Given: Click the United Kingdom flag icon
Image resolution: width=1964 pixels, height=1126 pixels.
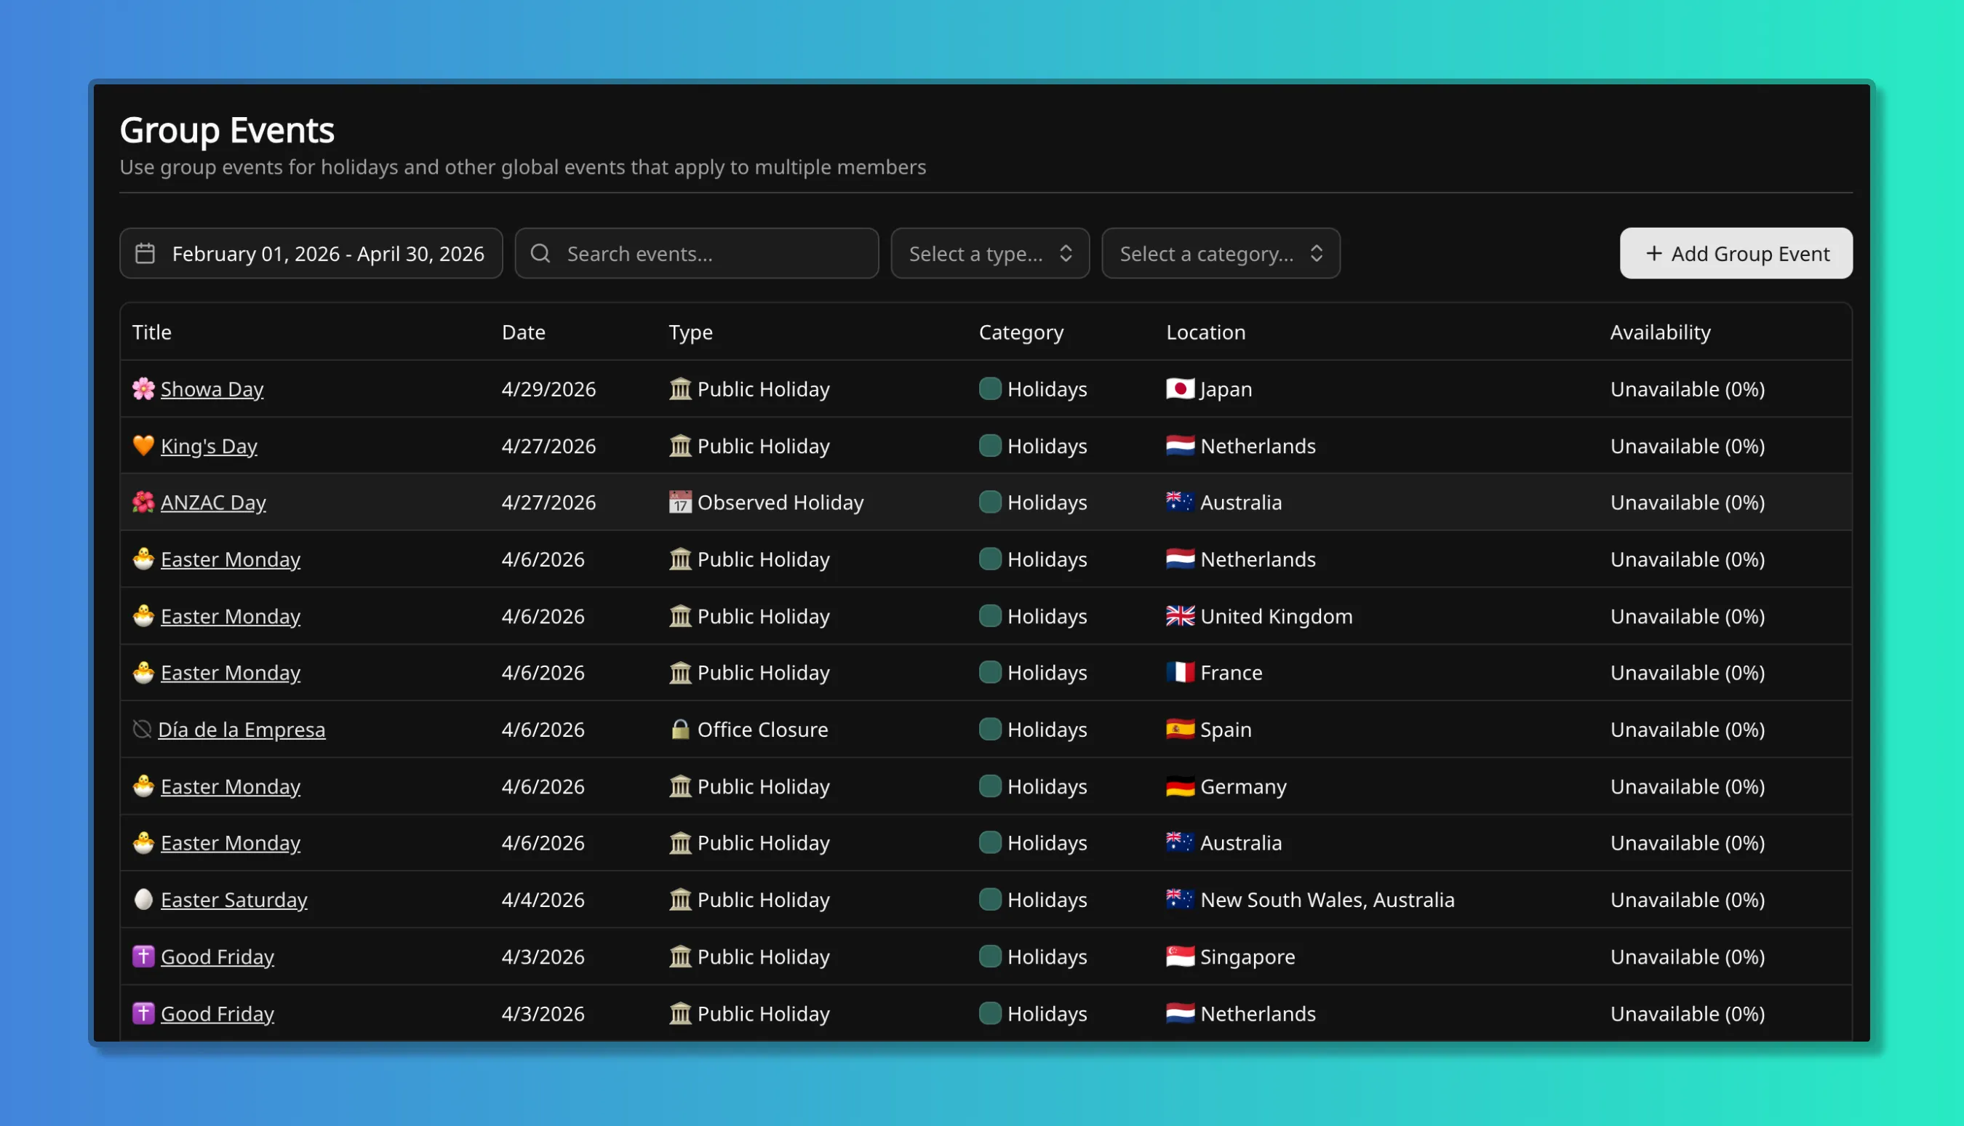Looking at the screenshot, I should (x=1180, y=616).
